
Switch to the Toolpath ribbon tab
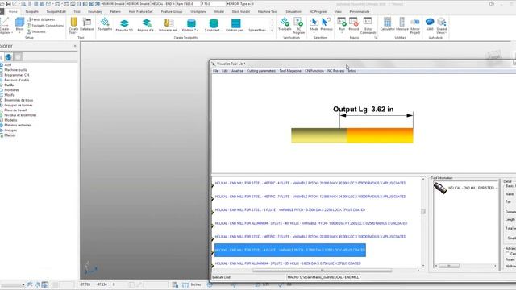click(x=32, y=11)
